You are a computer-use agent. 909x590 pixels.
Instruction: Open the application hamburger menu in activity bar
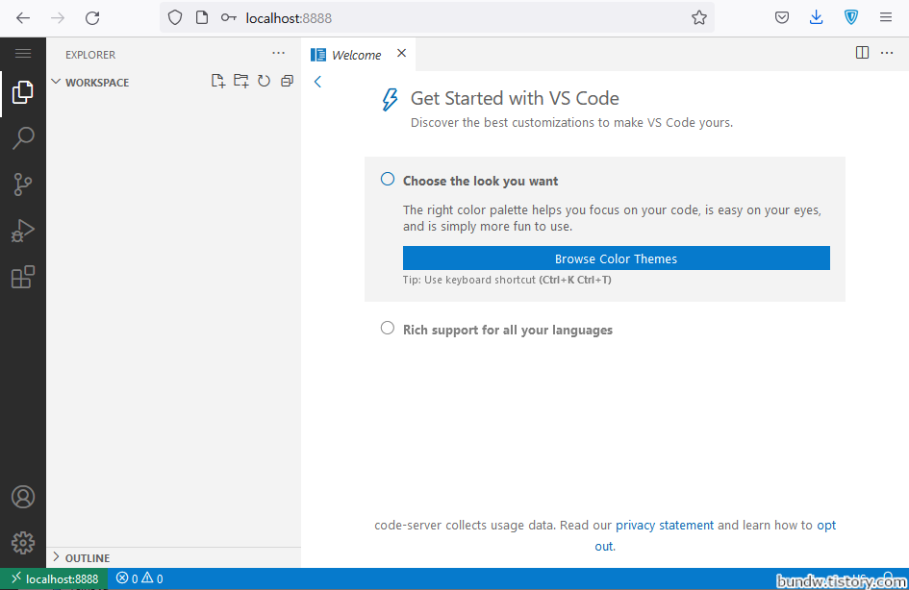tap(23, 54)
